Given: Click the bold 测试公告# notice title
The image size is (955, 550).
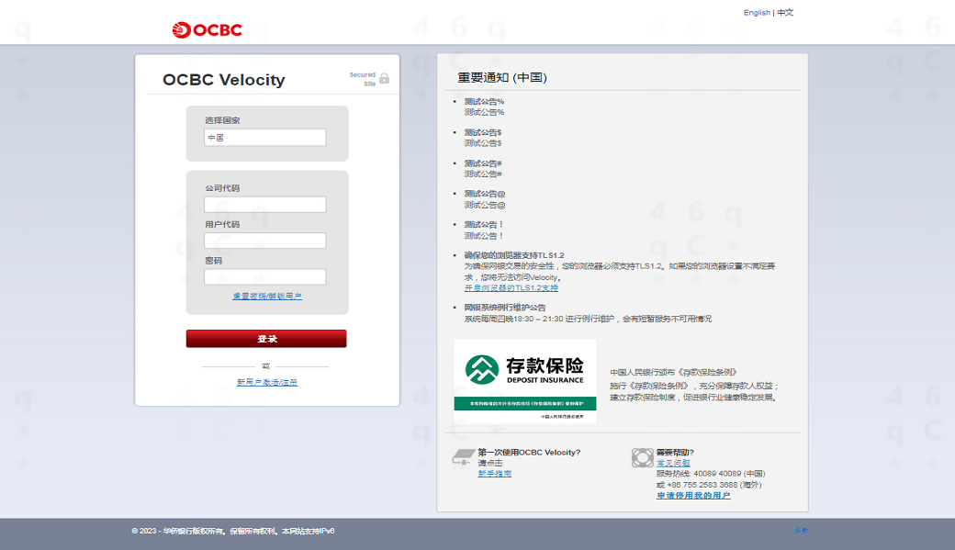Looking at the screenshot, I should pos(483,163).
